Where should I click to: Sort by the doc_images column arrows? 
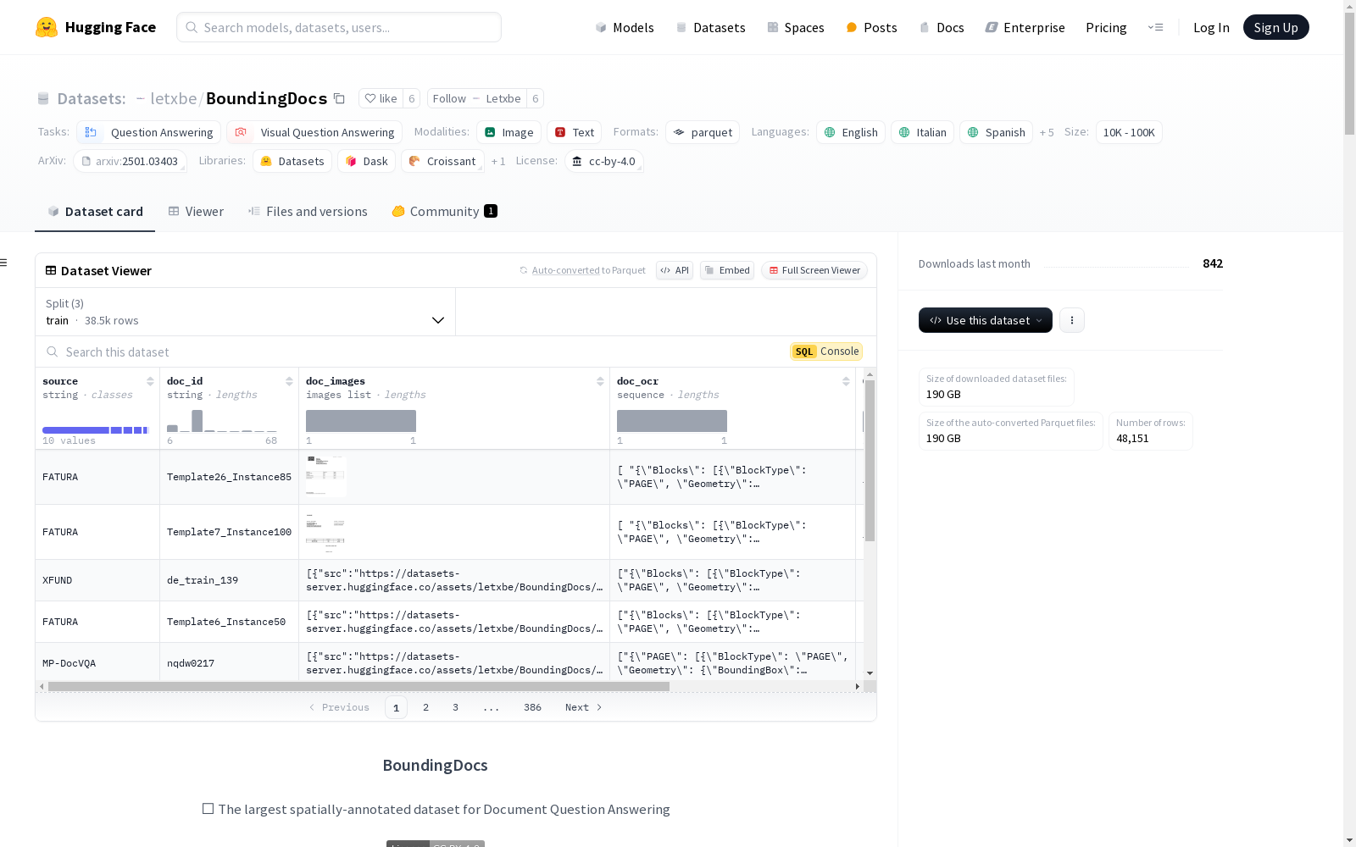(600, 381)
